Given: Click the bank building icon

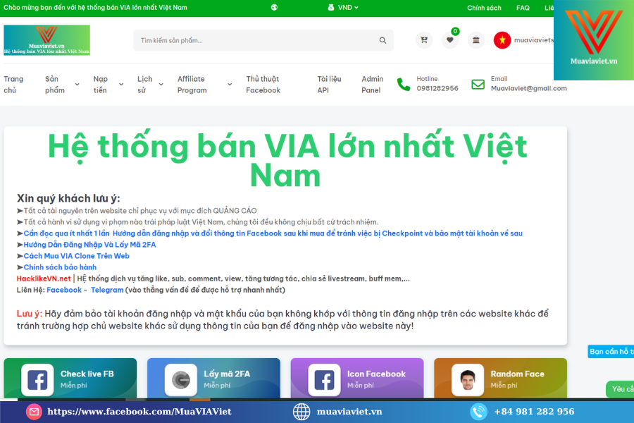Looking at the screenshot, I should (476, 40).
